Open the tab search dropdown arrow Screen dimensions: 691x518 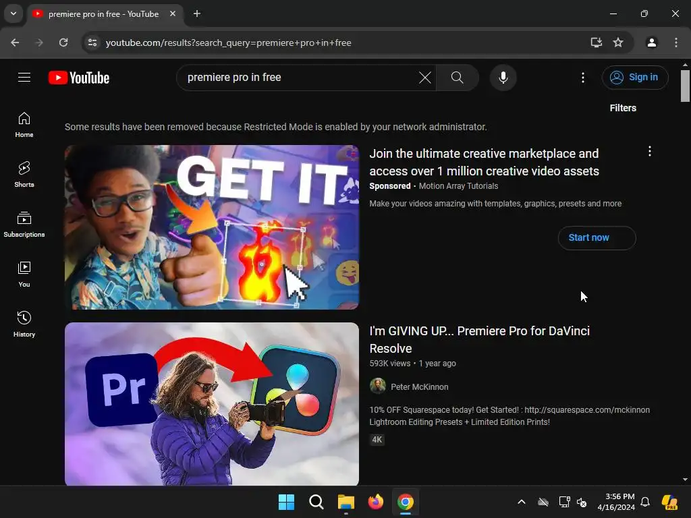[13, 13]
